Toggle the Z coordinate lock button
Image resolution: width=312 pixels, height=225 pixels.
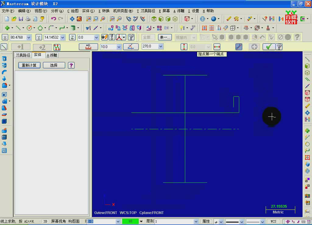click(72, 37)
